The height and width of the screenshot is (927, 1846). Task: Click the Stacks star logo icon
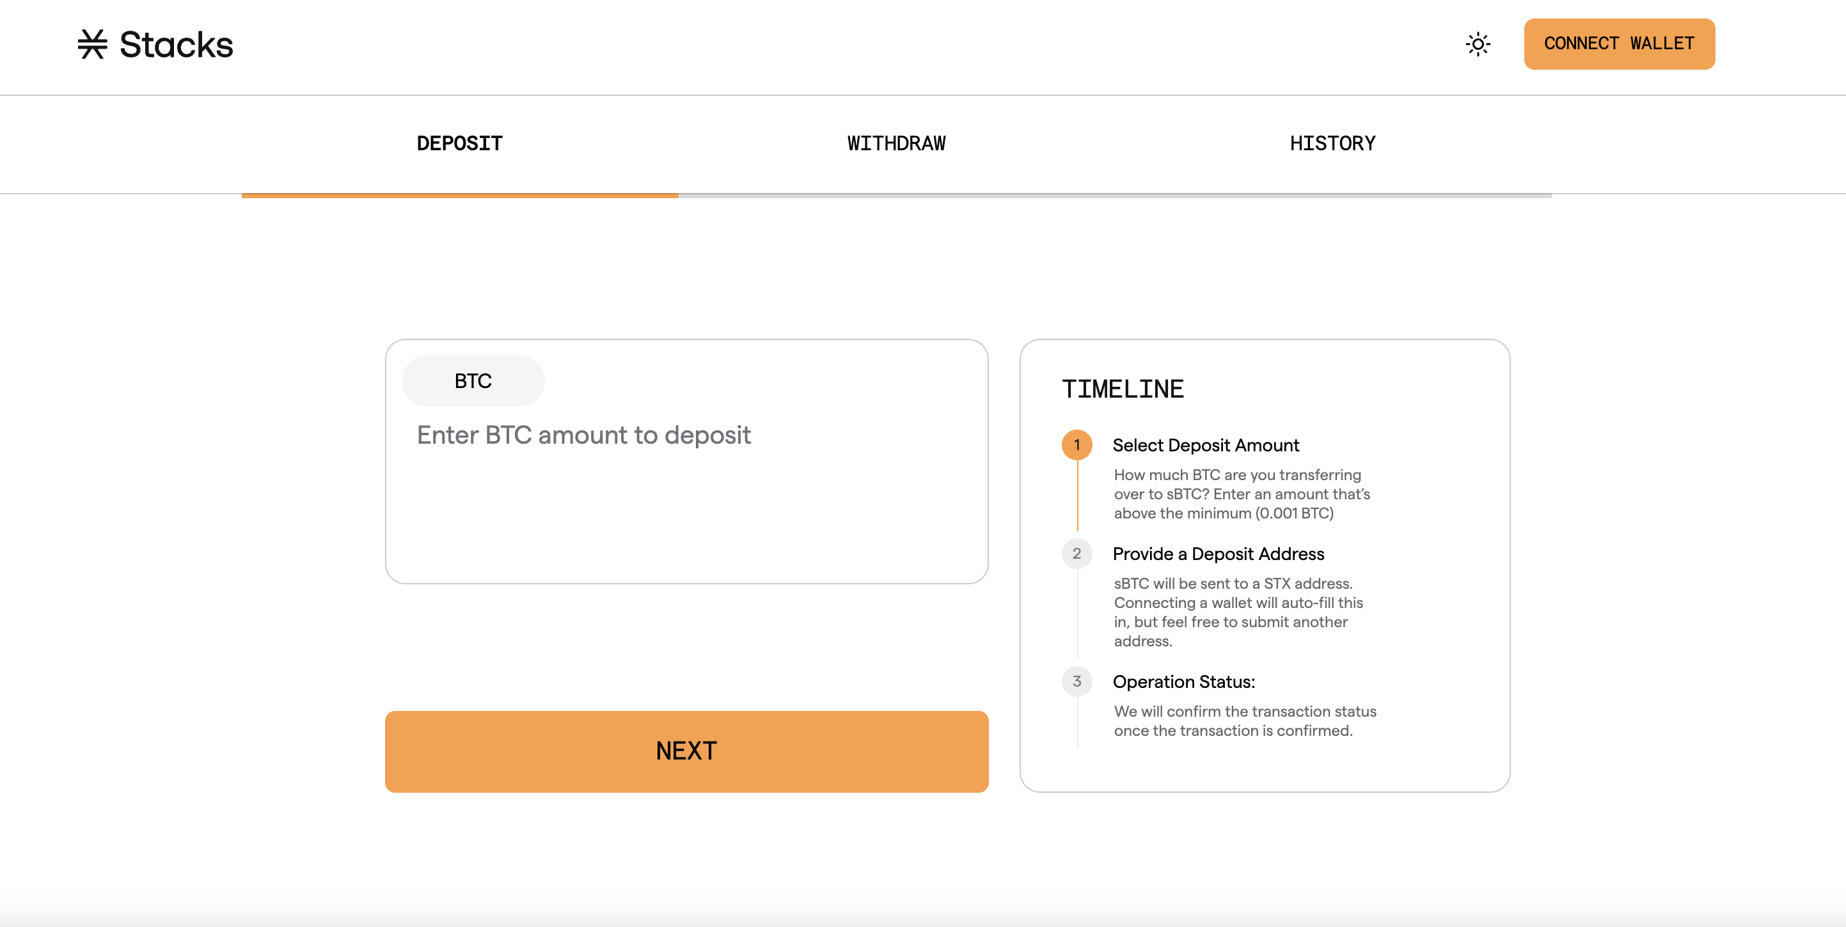click(x=93, y=44)
